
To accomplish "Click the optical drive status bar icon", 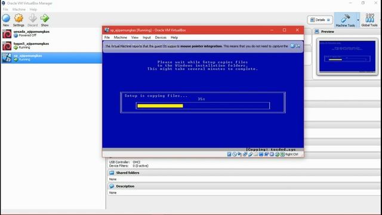I will [235, 154].
